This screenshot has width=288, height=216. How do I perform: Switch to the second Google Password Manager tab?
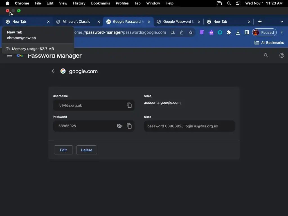point(178,22)
